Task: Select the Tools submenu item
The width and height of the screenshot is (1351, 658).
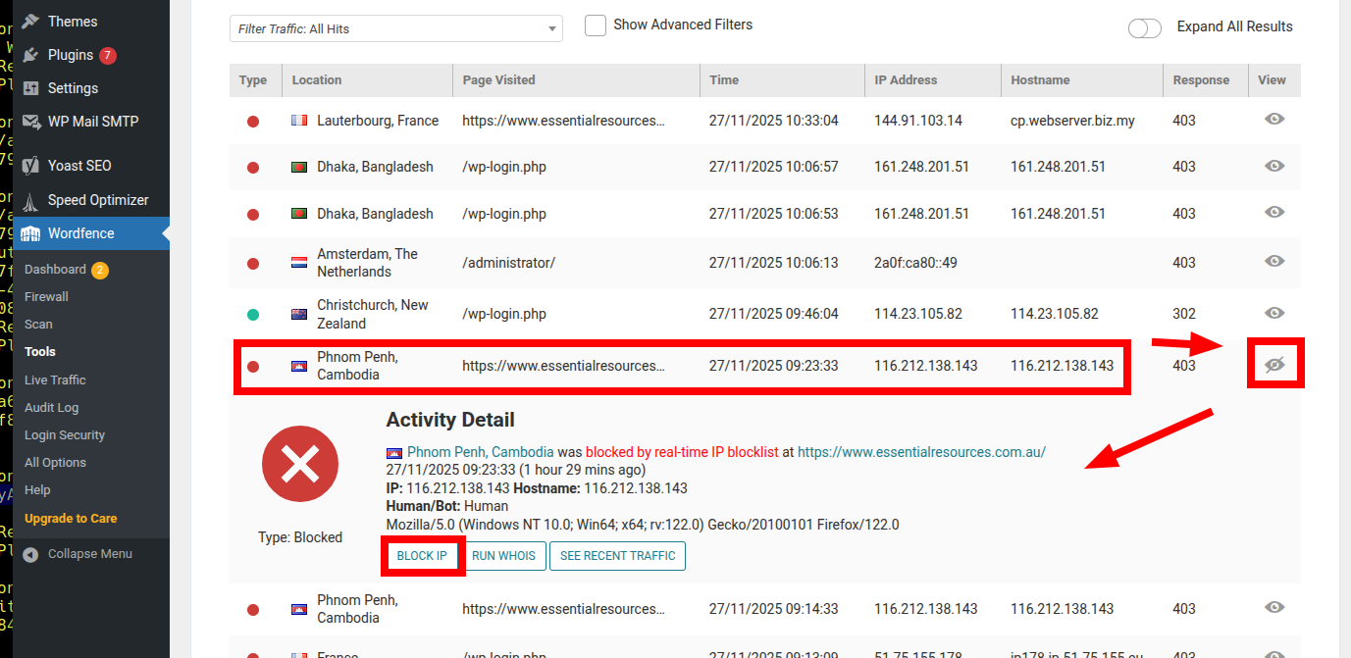Action: tap(40, 351)
